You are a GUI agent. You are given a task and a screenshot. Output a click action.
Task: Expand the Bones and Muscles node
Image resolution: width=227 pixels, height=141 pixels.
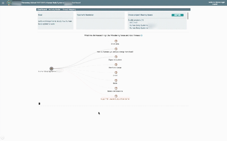pyautogui.click(x=116, y=88)
